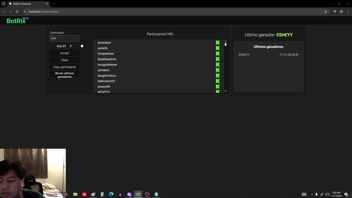This screenshot has width=352, height=198.
Task: Click the Kick icon next to ainezstein
Action: coord(218,43)
